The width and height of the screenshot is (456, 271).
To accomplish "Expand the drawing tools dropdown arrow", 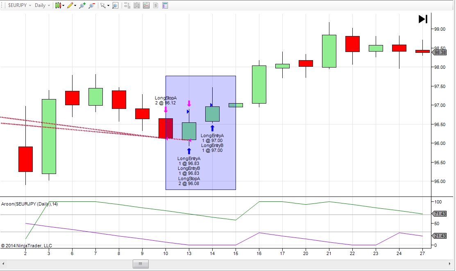I will click(x=75, y=5).
